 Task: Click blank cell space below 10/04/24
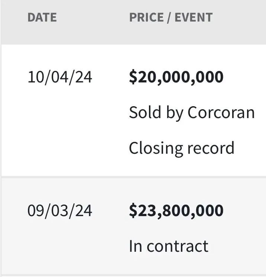coord(60,130)
